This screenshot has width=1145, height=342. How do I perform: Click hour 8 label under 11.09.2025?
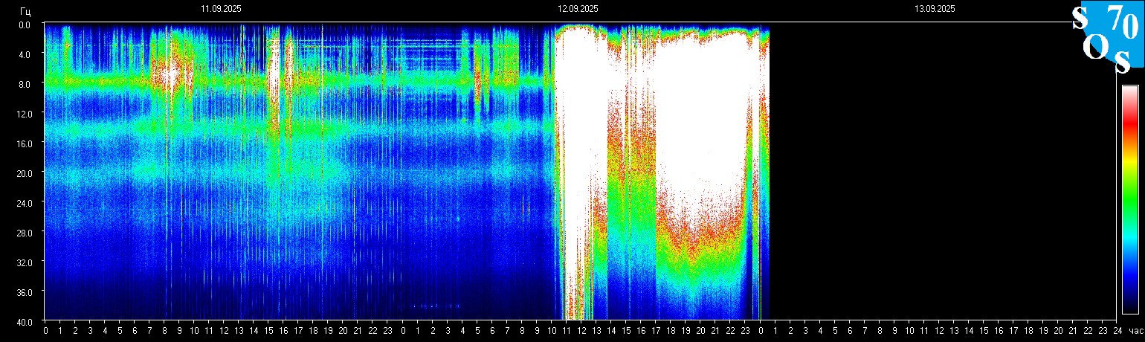click(x=164, y=331)
